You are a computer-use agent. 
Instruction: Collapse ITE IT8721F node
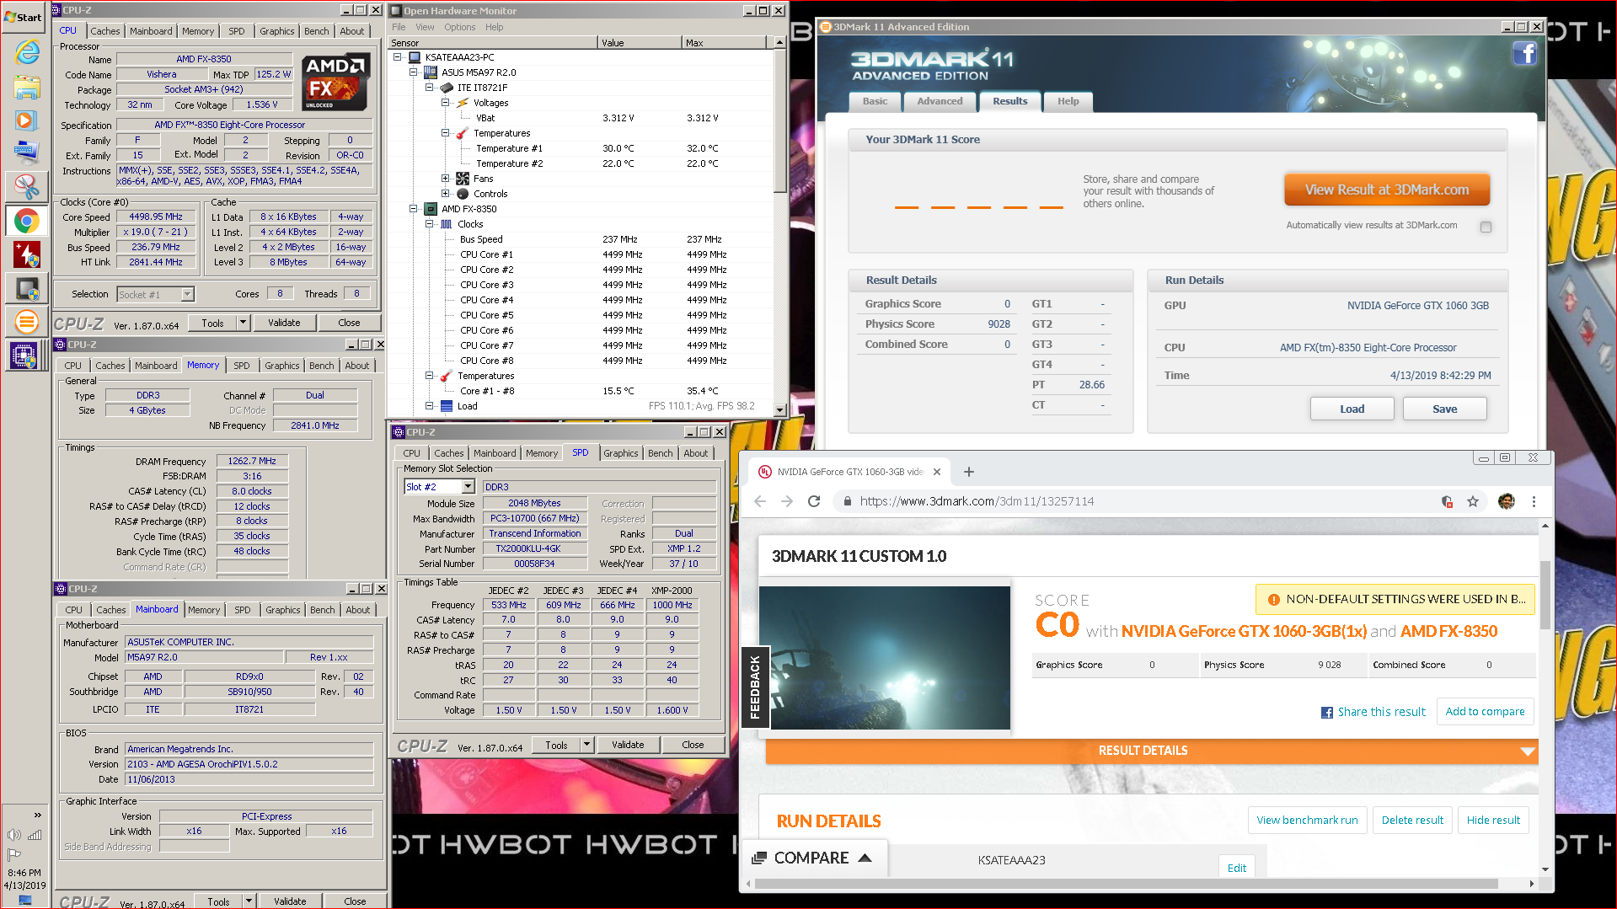430,88
